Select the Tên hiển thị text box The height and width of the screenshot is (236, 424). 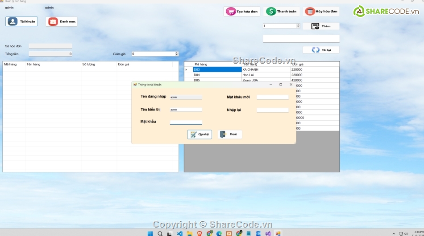point(186,110)
